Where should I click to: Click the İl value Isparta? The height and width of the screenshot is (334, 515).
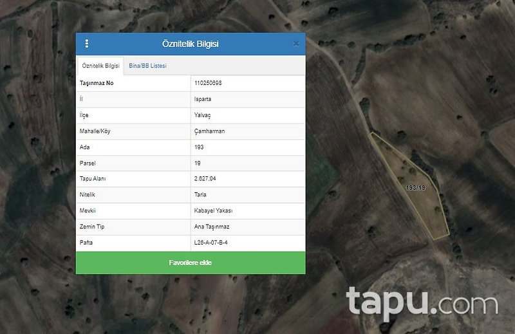click(x=203, y=99)
